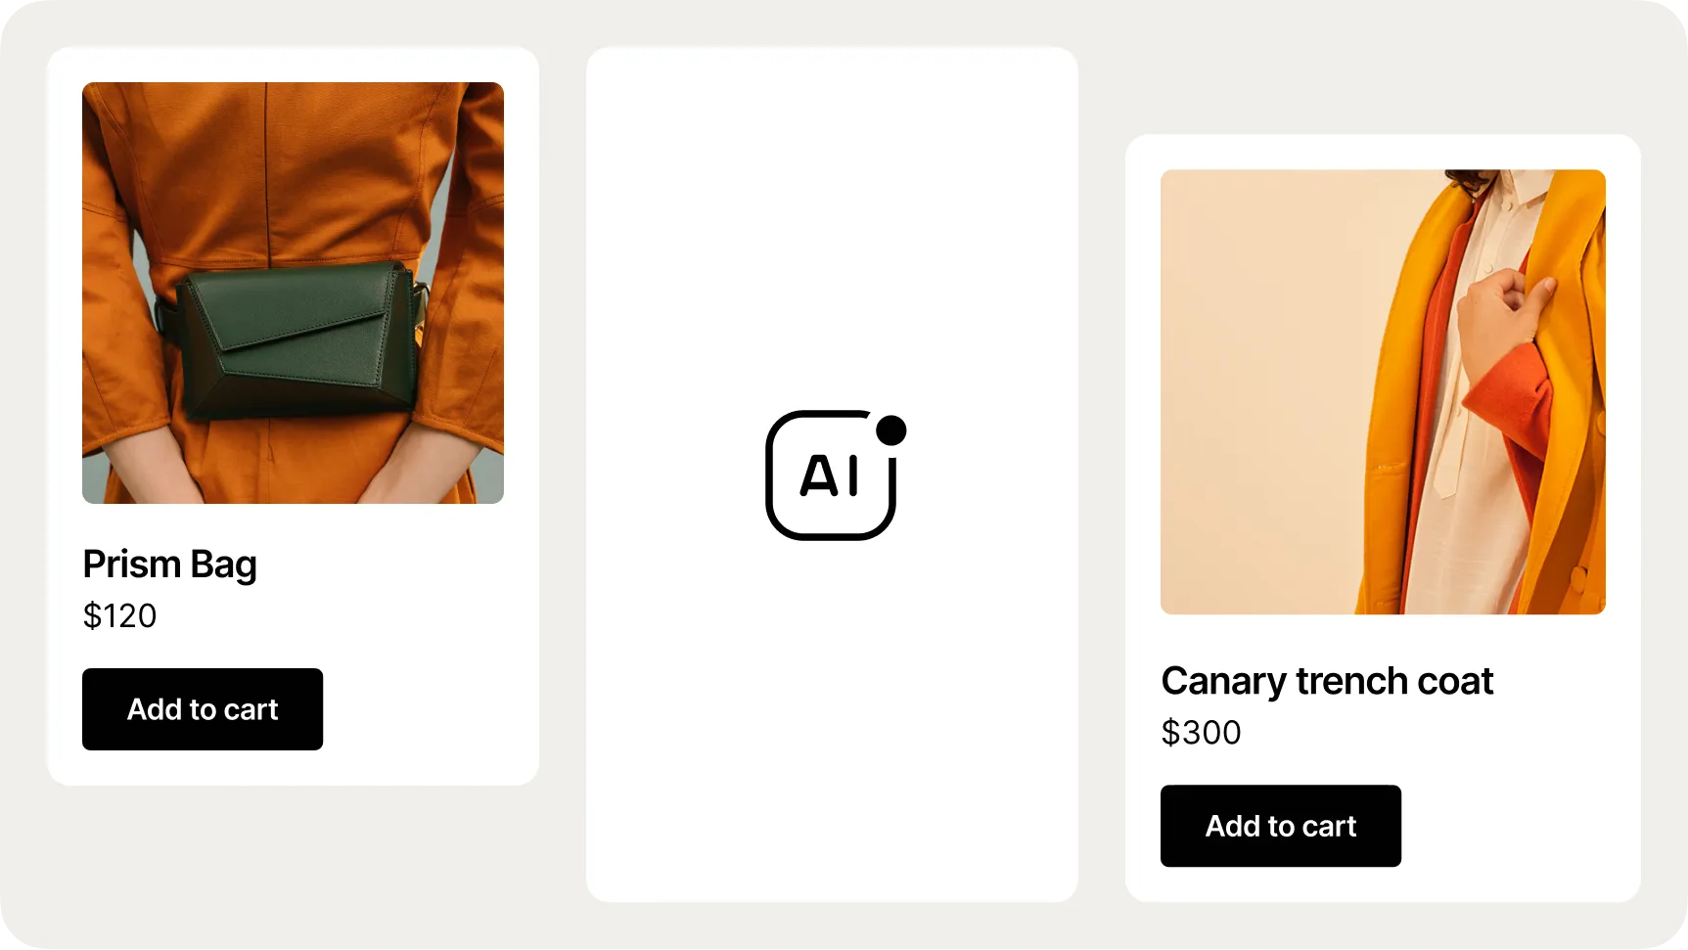Add the Canary trench coat to cart
Screen dimensions: 1688x950
pyautogui.click(x=1280, y=826)
